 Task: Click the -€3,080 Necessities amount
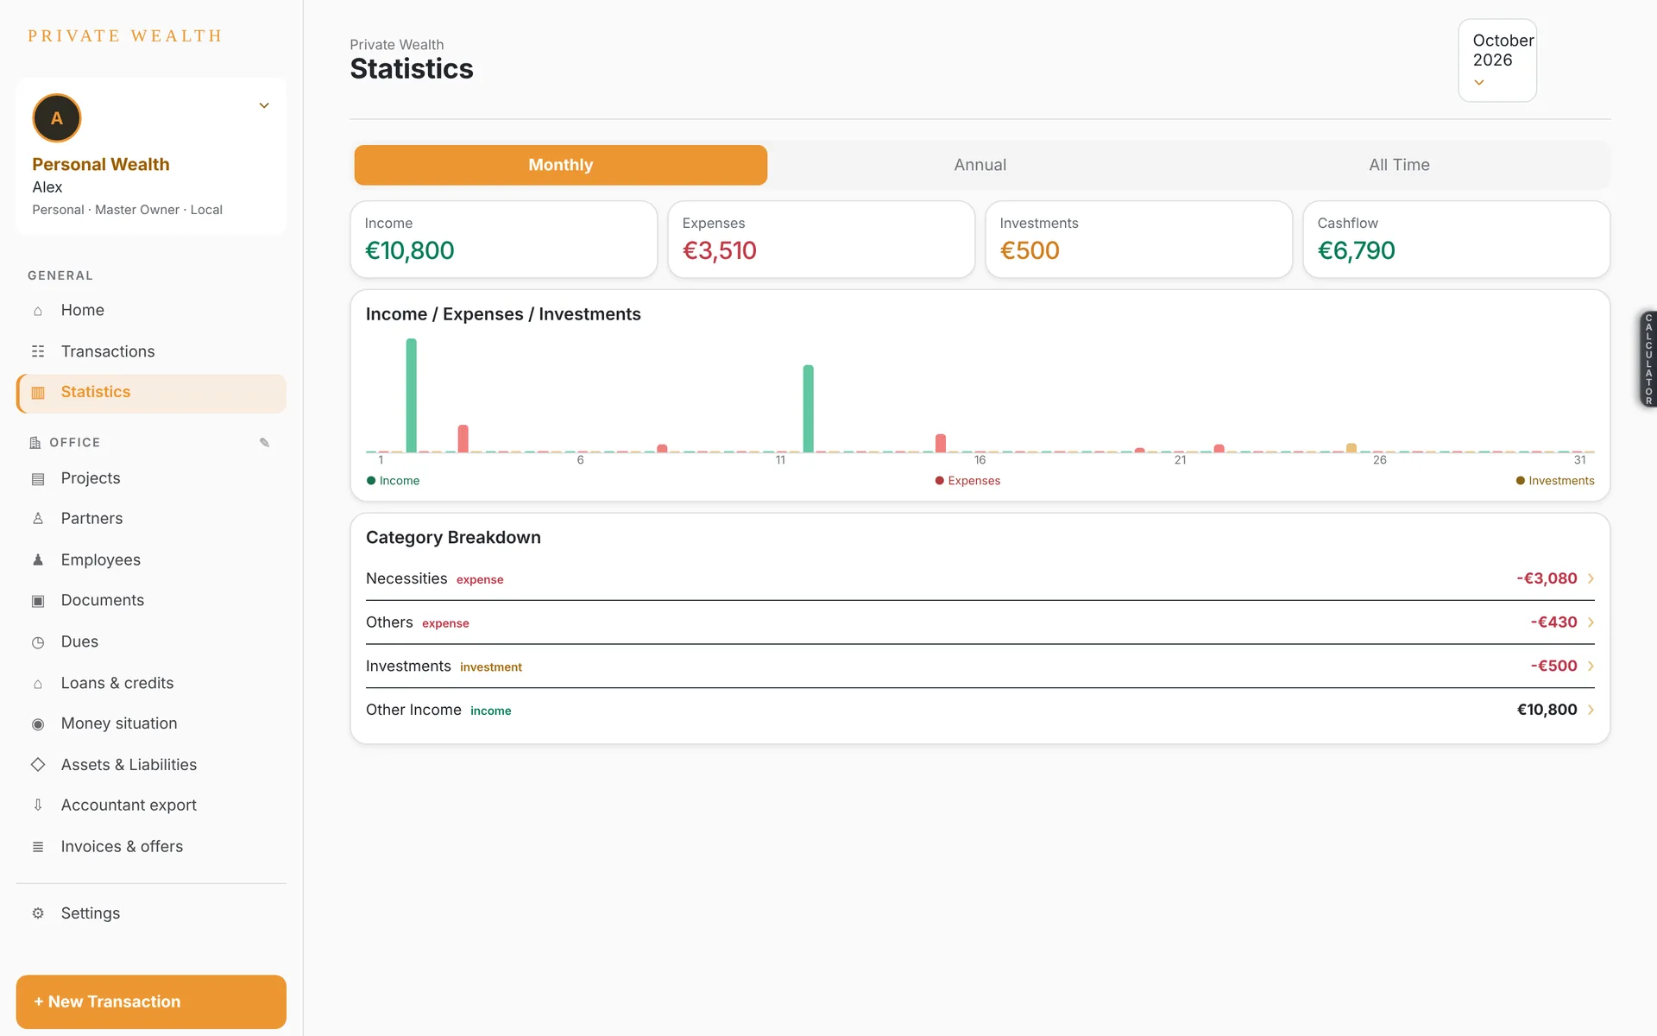click(x=1547, y=578)
